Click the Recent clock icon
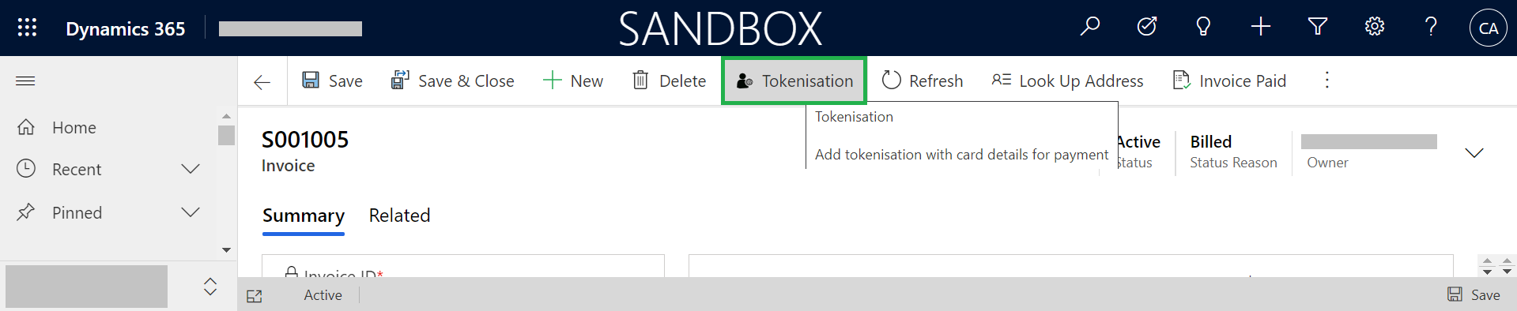This screenshot has width=1517, height=311. (x=26, y=168)
